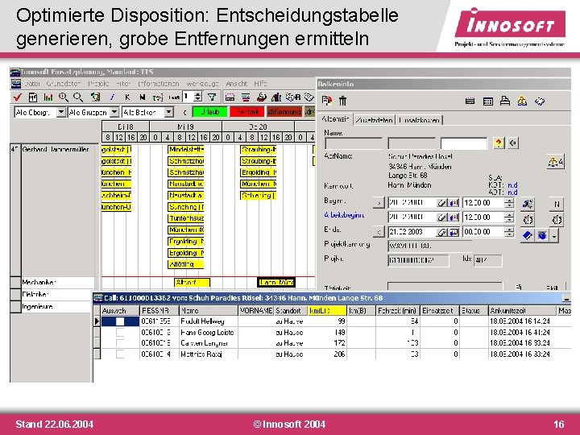Select the Altdorf bar in Mechaniker row
This screenshot has height=435, width=580.
pyautogui.click(x=192, y=283)
